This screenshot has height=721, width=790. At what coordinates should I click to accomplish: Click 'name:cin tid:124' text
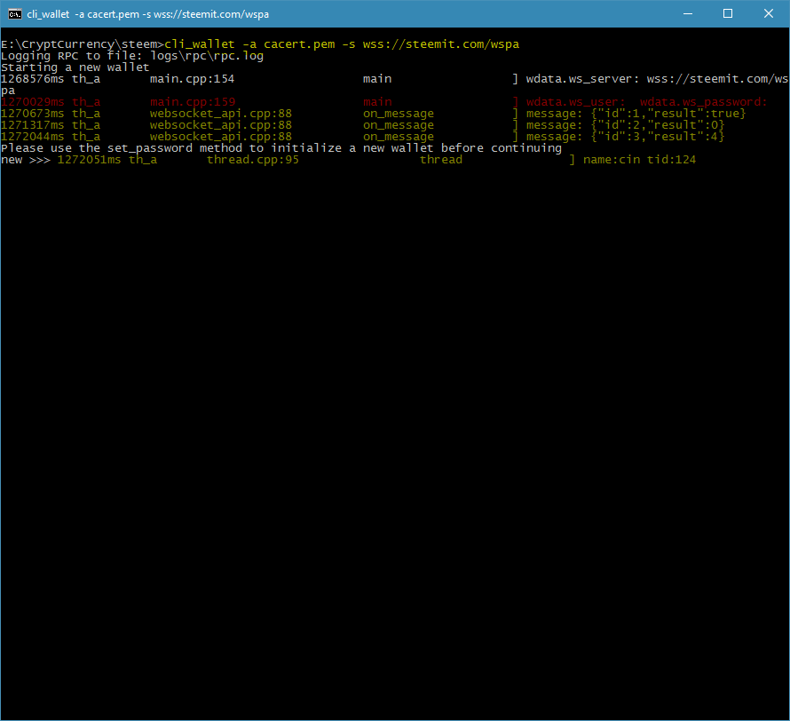point(639,160)
